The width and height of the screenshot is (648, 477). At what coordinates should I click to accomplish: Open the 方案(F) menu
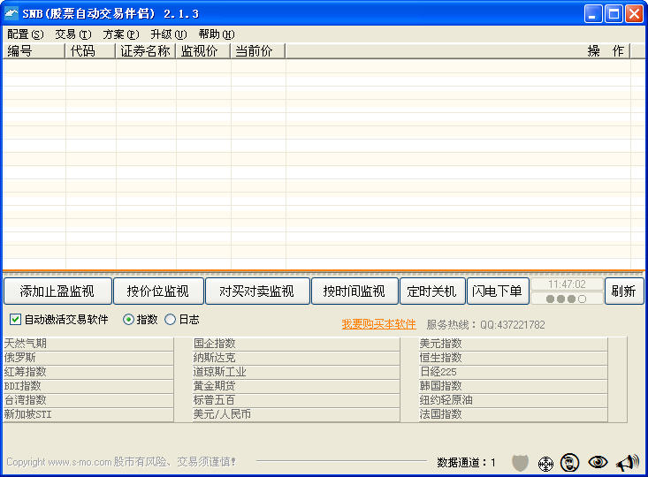(x=121, y=34)
